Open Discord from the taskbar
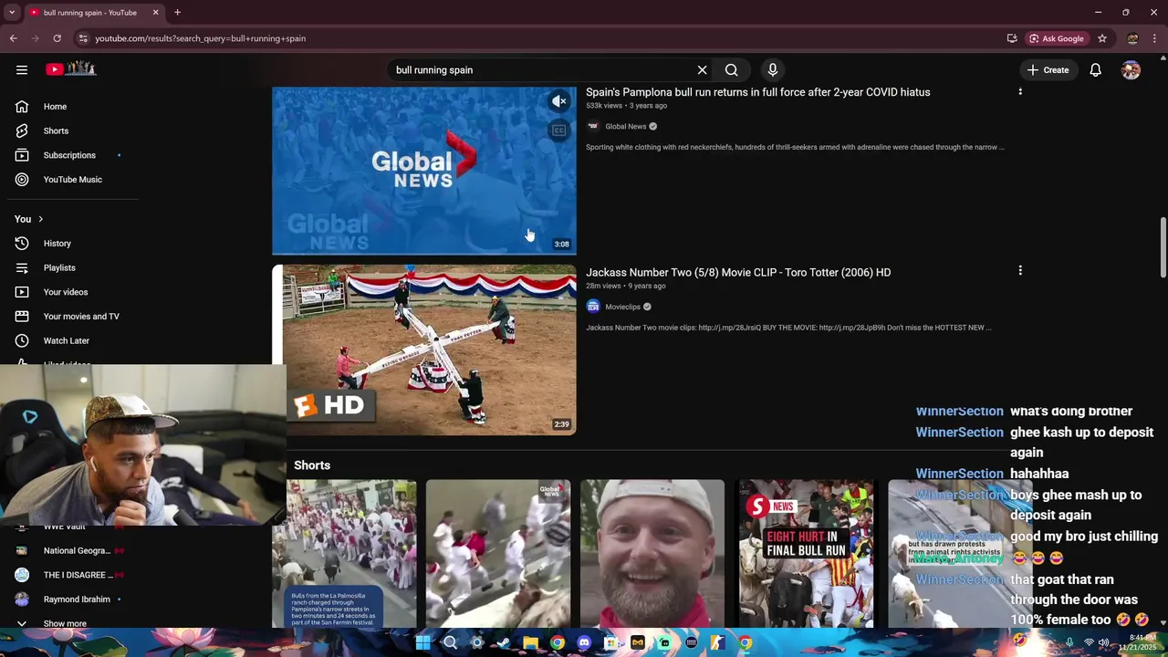Screen dimensions: 1168x657 [x=584, y=642]
